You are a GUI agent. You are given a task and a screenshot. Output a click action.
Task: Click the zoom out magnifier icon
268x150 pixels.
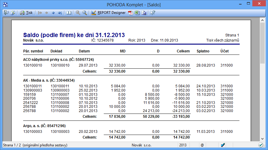(85, 13)
